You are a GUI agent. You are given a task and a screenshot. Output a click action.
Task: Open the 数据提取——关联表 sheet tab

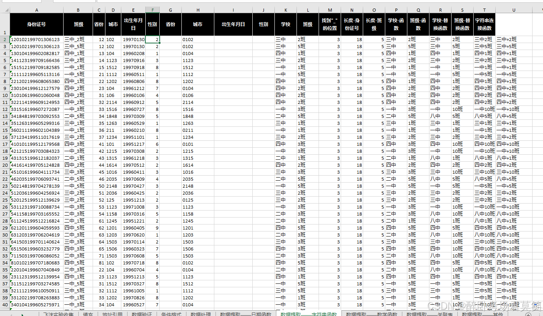coord(429,314)
